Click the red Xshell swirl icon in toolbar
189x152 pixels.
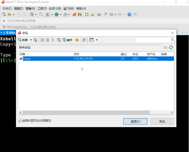coord(74,15)
